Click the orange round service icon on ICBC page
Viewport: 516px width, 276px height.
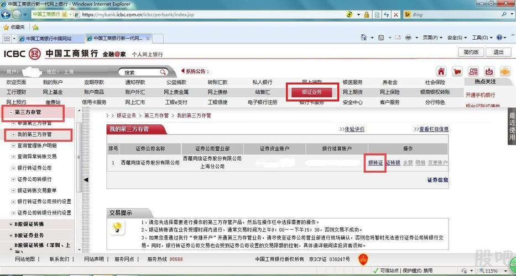505,71
